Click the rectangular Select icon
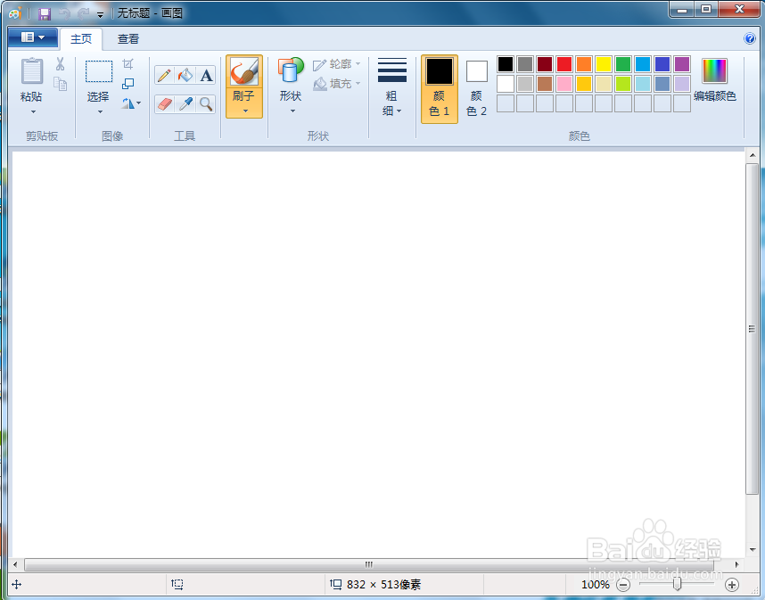The image size is (765, 600). (99, 71)
